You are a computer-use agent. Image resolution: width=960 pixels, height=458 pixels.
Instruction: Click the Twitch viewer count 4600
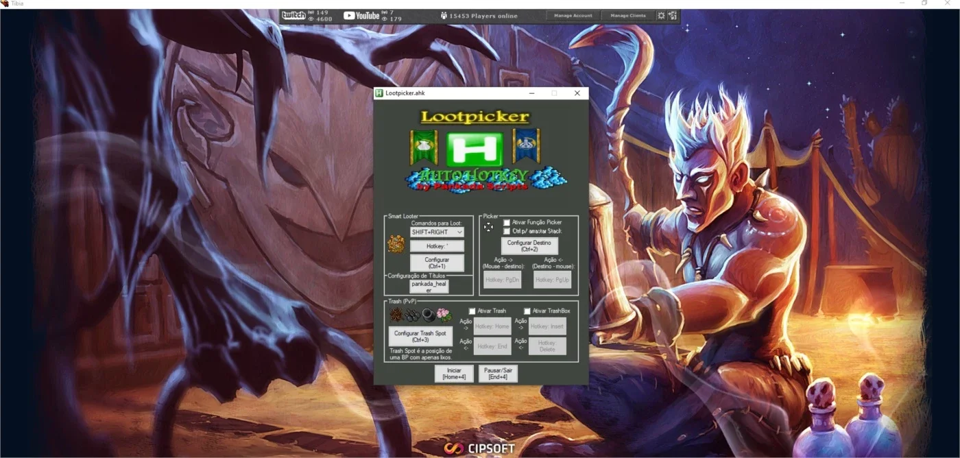pos(324,19)
